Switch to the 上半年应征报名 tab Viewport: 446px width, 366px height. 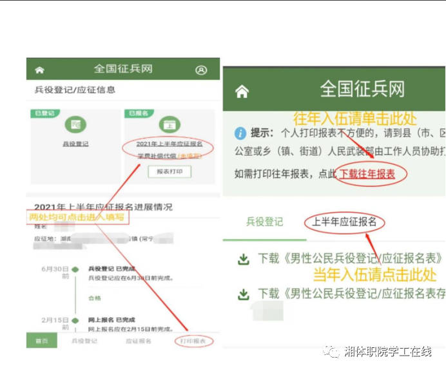[344, 222]
